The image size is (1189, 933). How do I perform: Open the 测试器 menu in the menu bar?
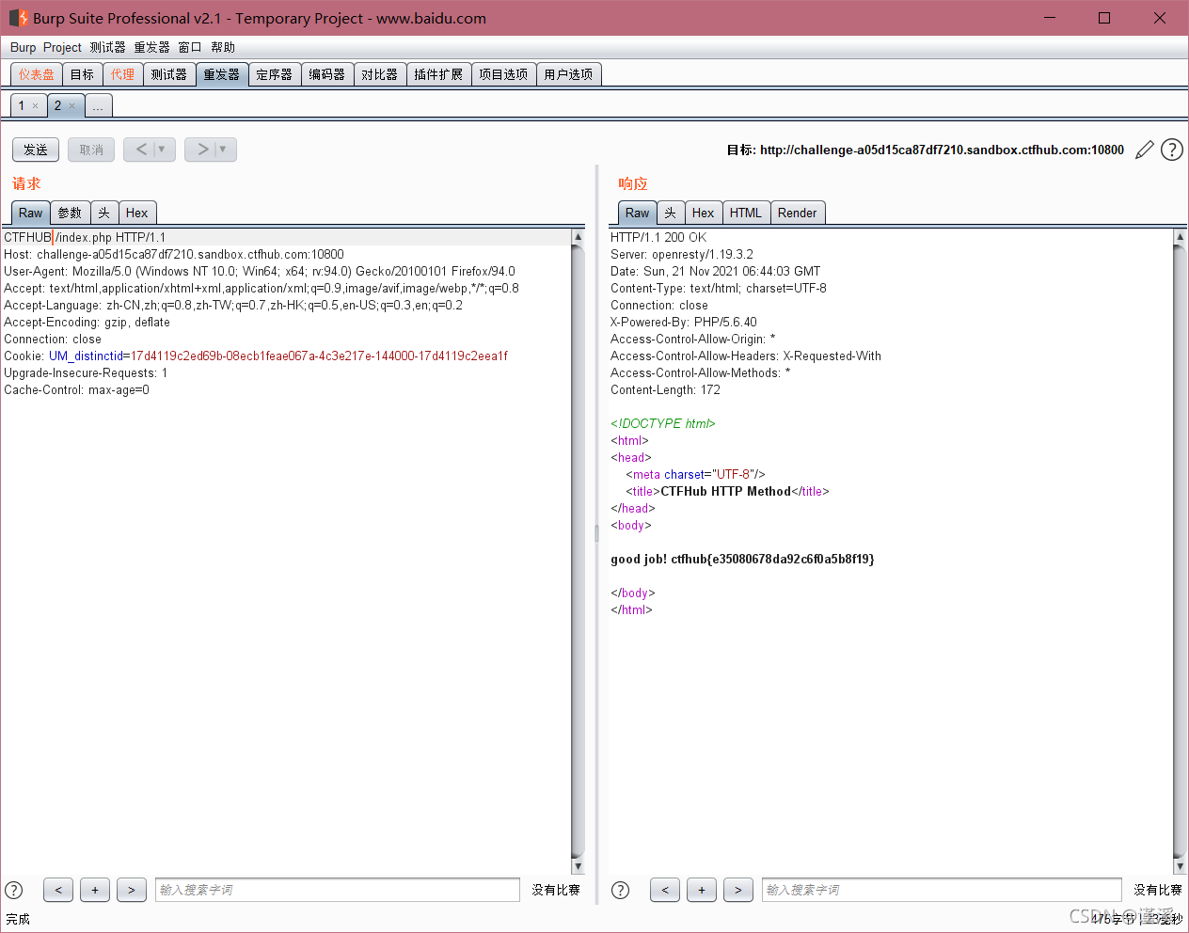coord(107,47)
